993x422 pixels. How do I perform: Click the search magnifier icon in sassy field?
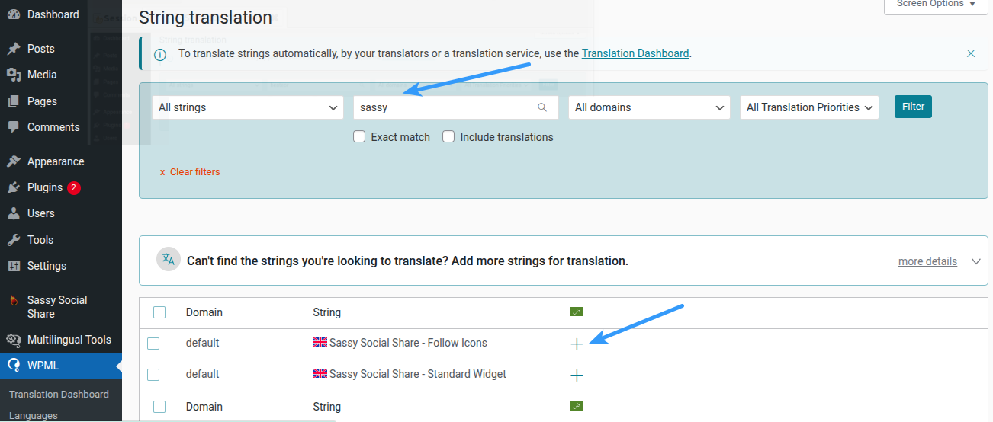542,107
